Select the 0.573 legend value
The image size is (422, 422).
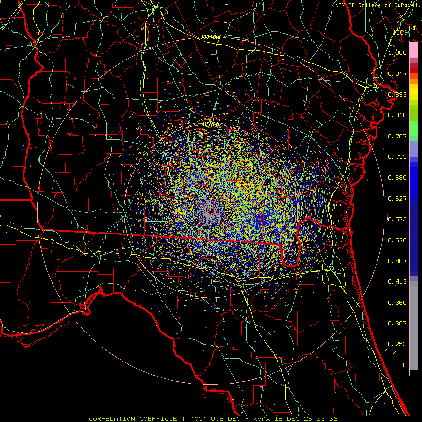(x=397, y=219)
